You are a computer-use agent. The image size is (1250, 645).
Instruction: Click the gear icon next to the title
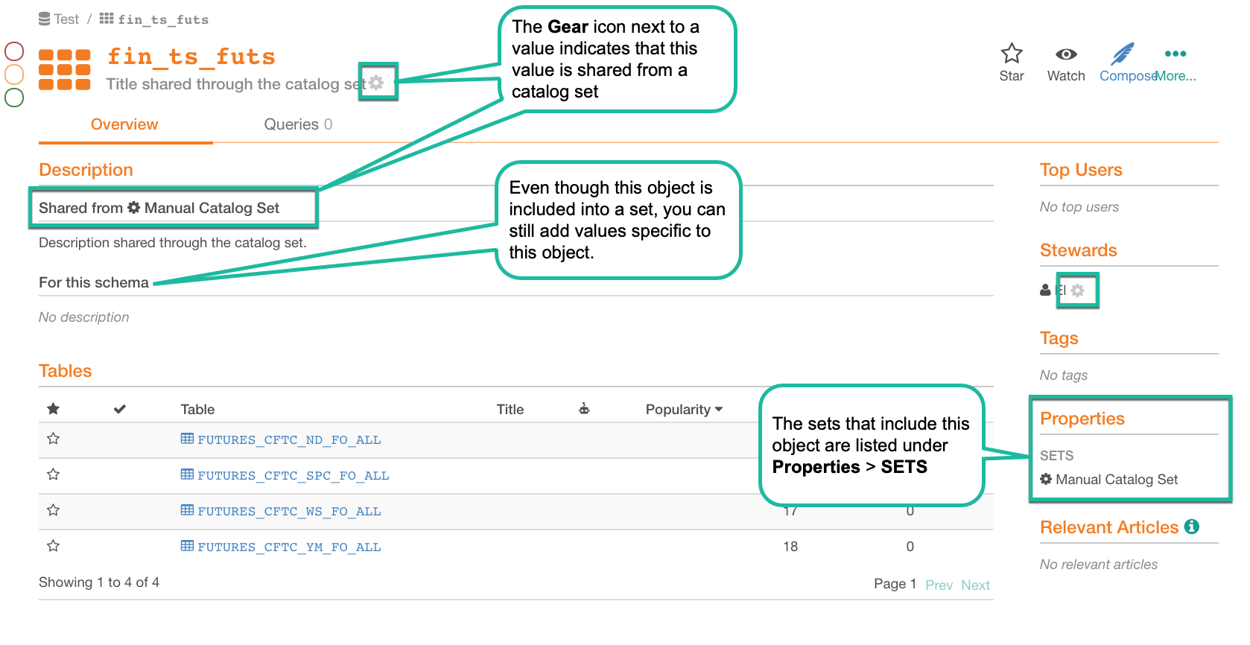(377, 83)
